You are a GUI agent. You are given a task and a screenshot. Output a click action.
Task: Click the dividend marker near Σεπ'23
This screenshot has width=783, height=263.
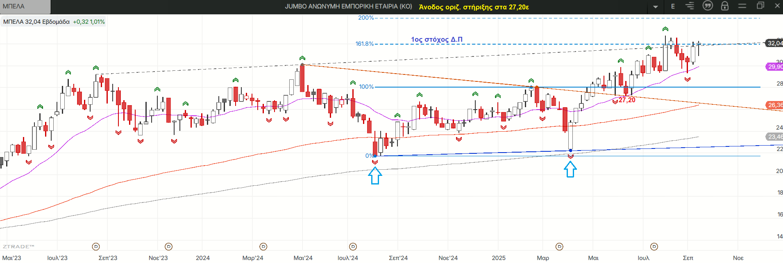click(x=96, y=247)
